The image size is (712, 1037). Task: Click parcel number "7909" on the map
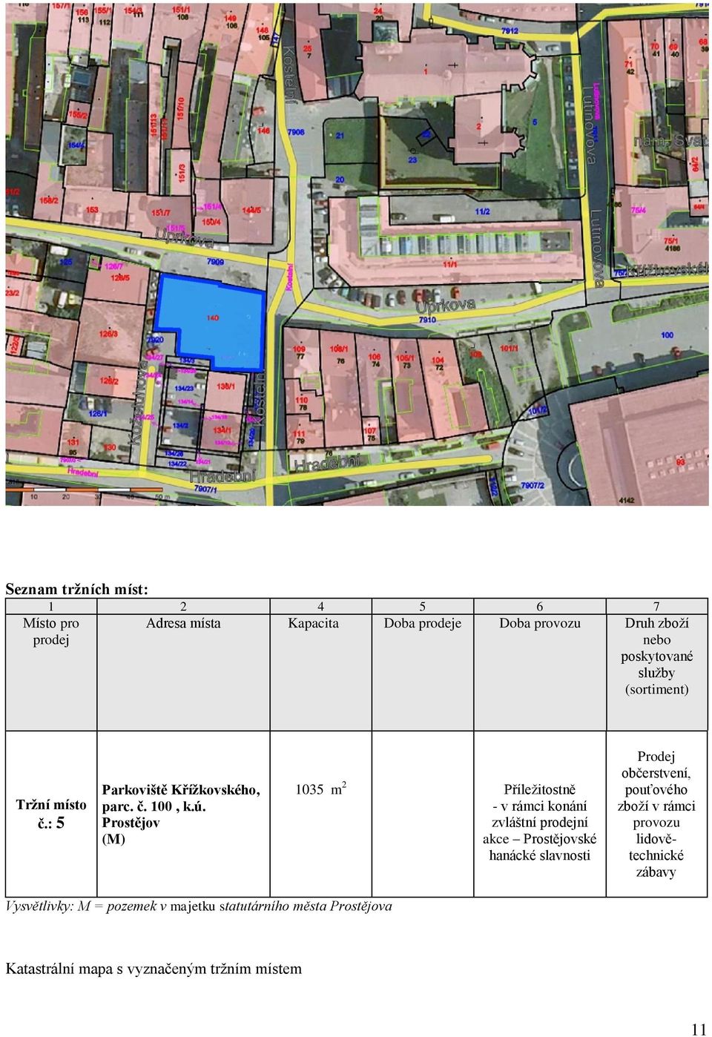215,263
